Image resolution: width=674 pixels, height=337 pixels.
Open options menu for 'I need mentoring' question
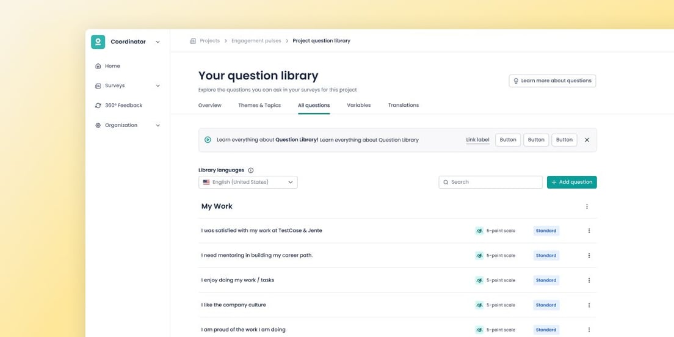point(589,255)
